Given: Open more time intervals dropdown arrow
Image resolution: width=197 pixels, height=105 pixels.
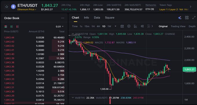Looking at the screenshot, I should (x=116, y=26).
